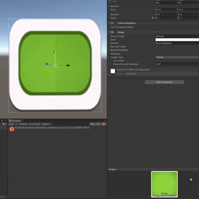Open the Clear options dropdown arrow
The height and width of the screenshot is (199, 199).
pyautogui.click(x=16, y=124)
